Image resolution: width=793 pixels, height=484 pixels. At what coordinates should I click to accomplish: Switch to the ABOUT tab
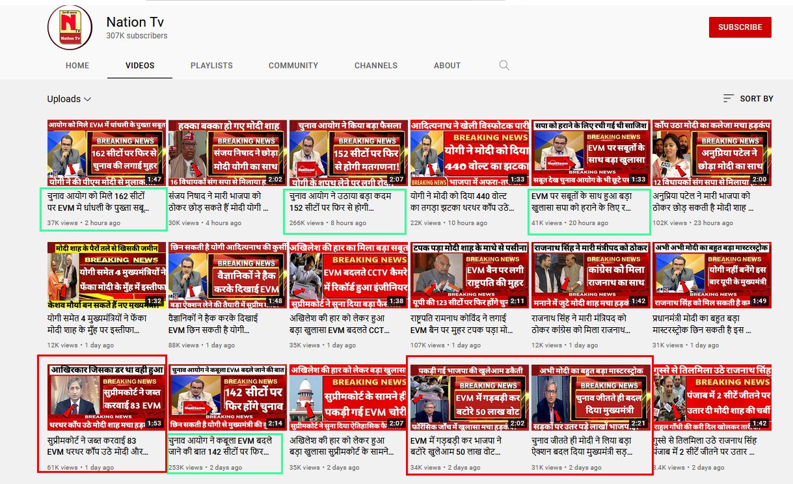(x=448, y=66)
